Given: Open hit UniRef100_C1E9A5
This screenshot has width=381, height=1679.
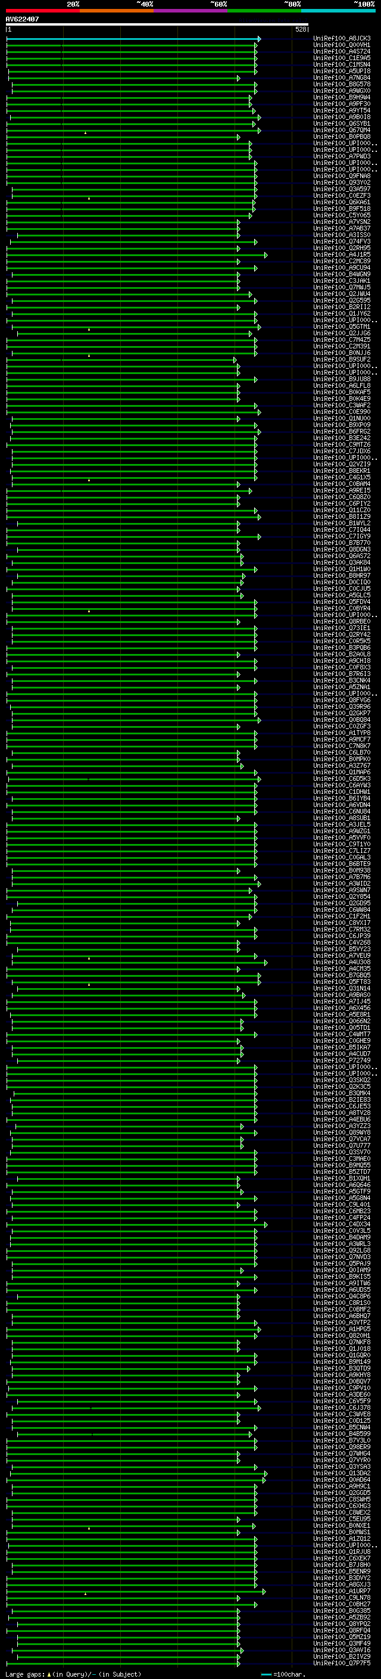Looking at the screenshot, I should tap(342, 58).
